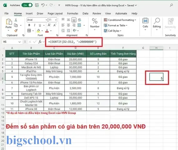Toggle Underline formatting

pos(40,25)
